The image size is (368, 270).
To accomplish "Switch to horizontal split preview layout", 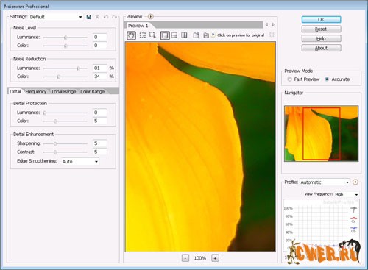I will pyautogui.click(x=174, y=35).
